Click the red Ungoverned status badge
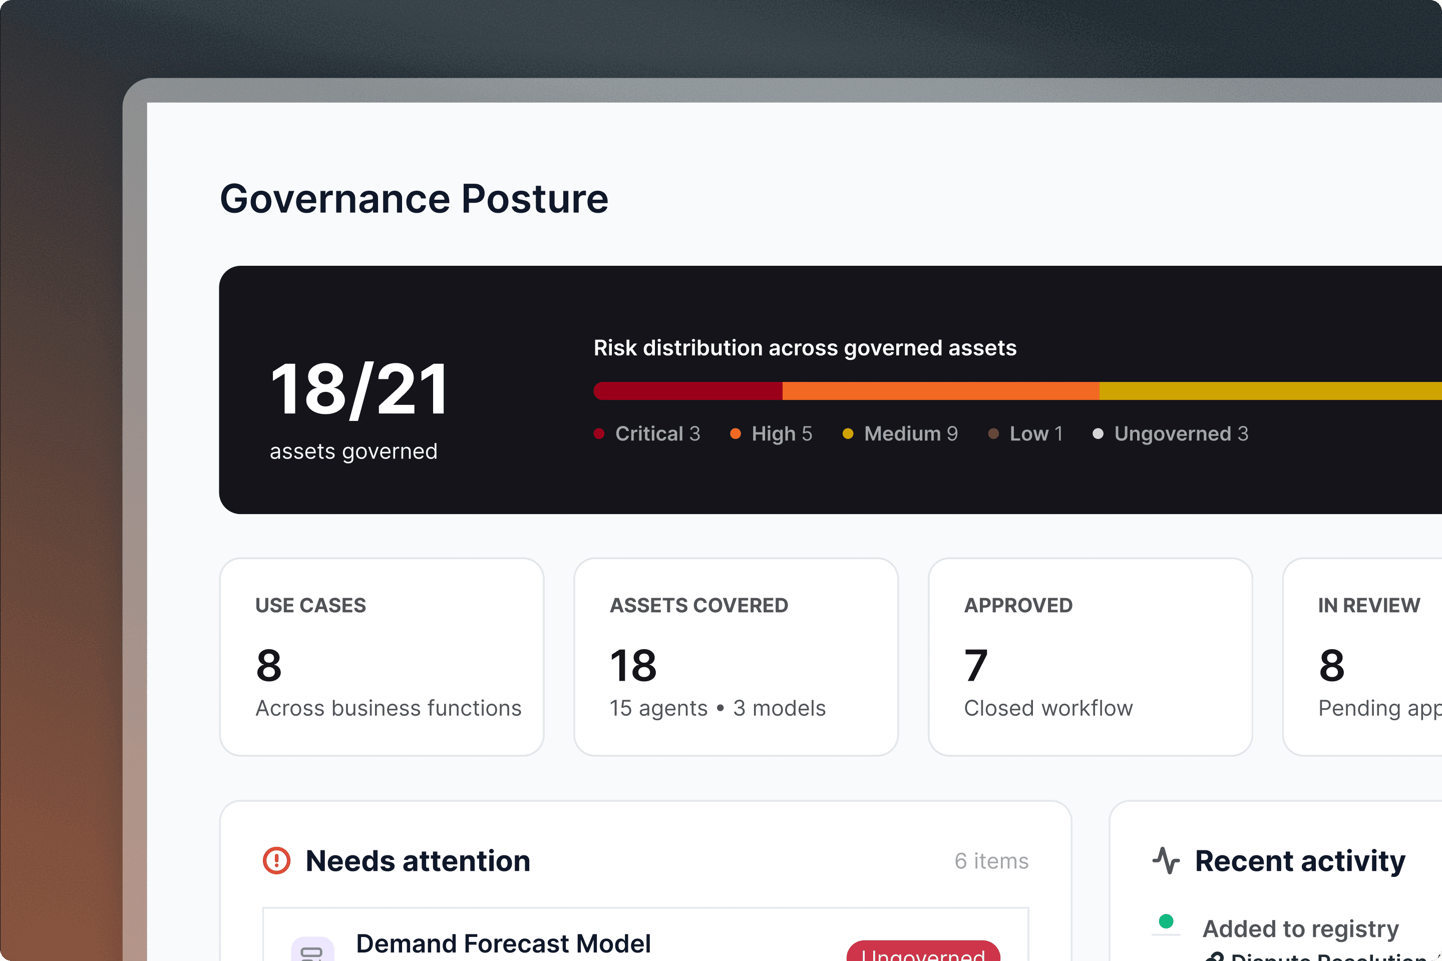 (x=923, y=950)
